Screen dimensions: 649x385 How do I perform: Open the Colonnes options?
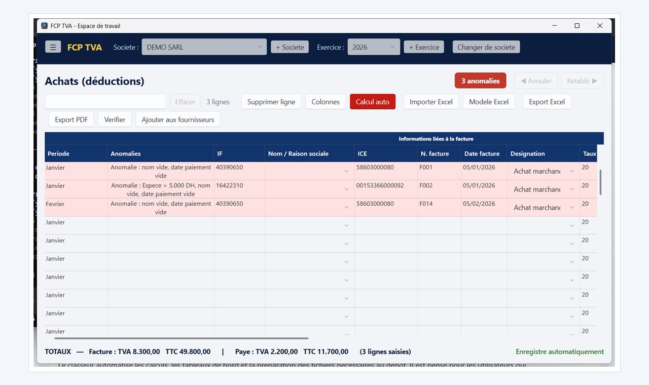326,101
